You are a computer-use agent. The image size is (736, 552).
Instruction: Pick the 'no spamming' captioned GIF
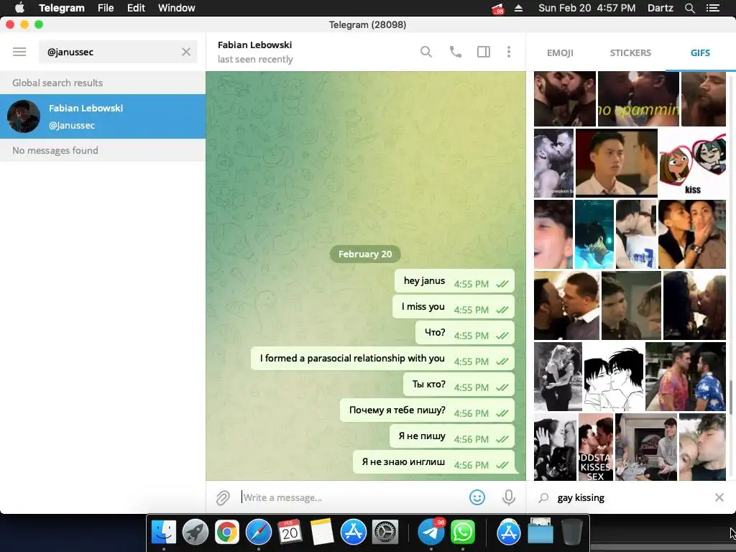click(638, 99)
